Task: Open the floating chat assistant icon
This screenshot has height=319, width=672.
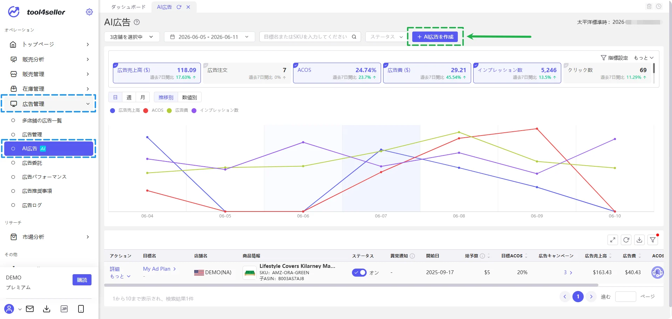Action: click(x=657, y=272)
